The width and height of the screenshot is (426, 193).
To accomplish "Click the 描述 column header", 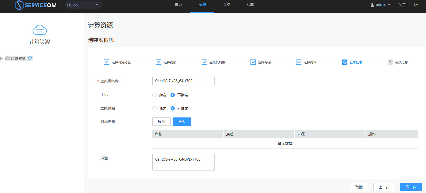I will coord(259,134).
